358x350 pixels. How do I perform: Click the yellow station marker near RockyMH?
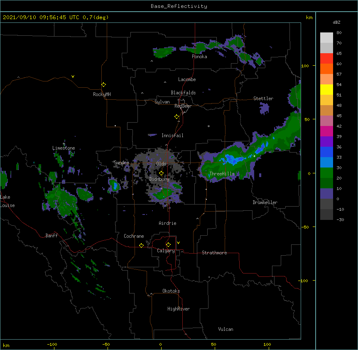[103, 84]
